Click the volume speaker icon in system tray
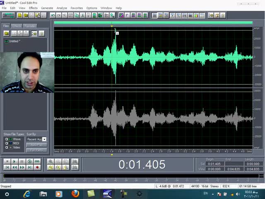The width and height of the screenshot is (265, 199). [237, 194]
